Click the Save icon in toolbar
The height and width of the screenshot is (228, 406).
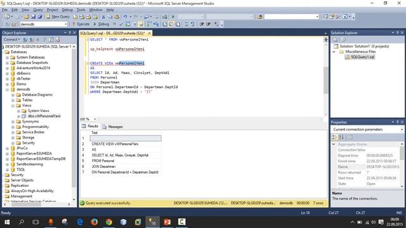(x=33, y=17)
